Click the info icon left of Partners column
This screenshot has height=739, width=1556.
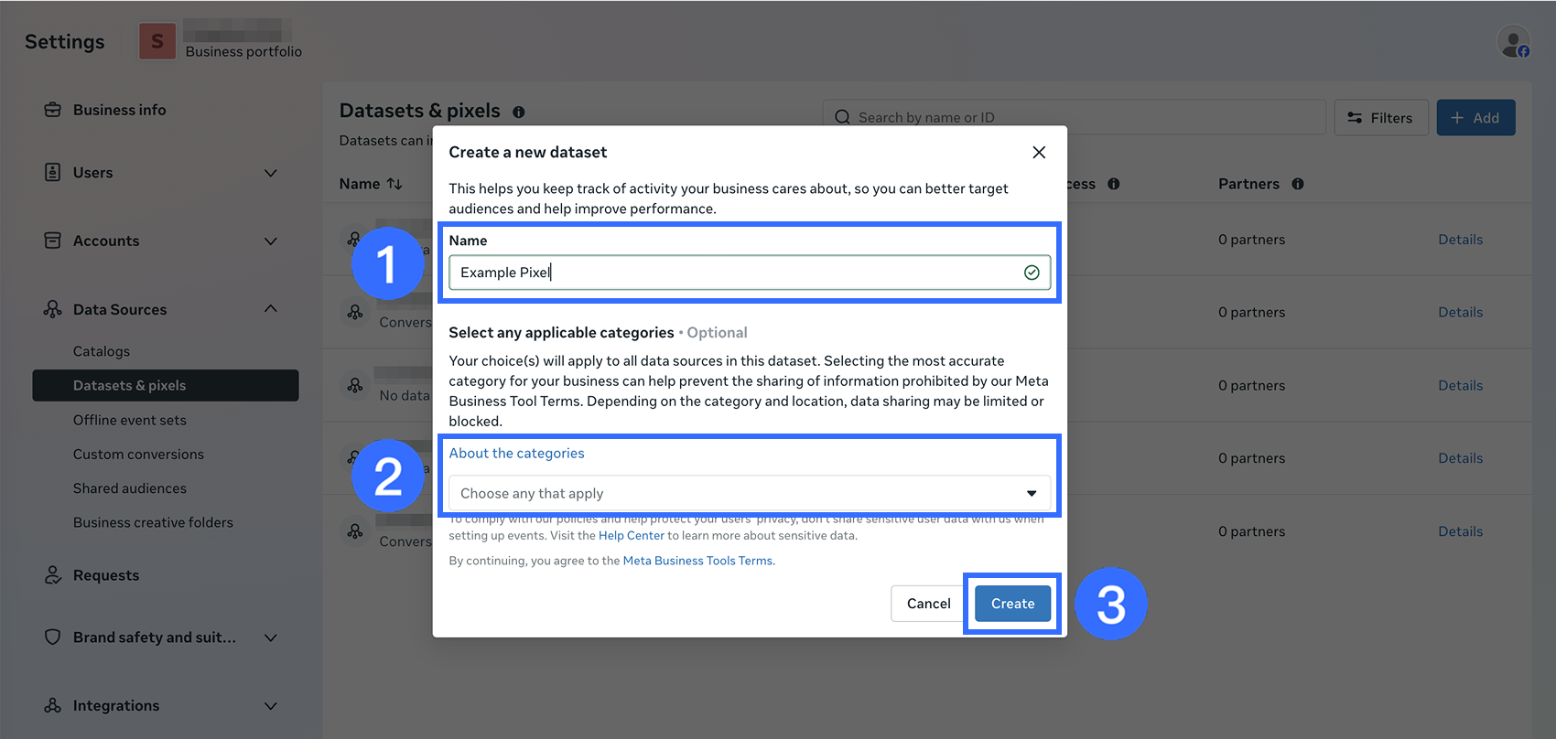click(1114, 184)
